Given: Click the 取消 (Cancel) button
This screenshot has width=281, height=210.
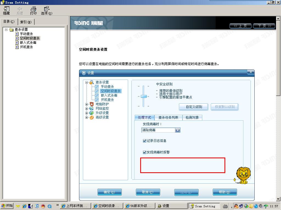Looking at the screenshot, I should (x=148, y=192).
